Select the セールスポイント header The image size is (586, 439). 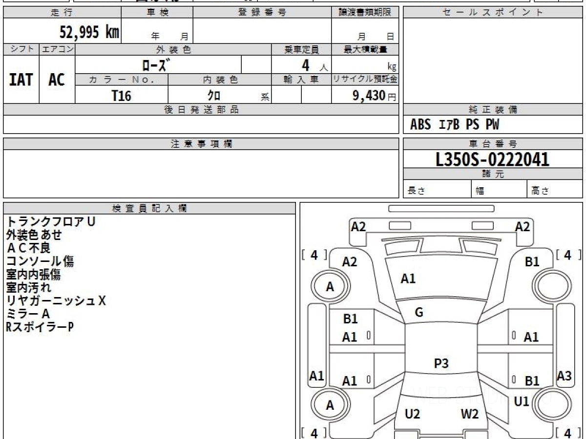[x=493, y=13]
